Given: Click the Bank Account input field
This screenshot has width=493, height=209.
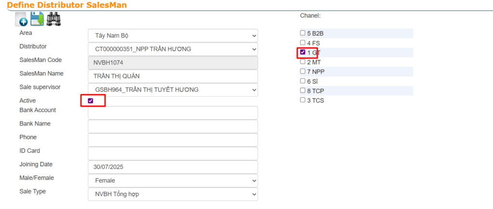Looking at the screenshot, I should point(173,113).
